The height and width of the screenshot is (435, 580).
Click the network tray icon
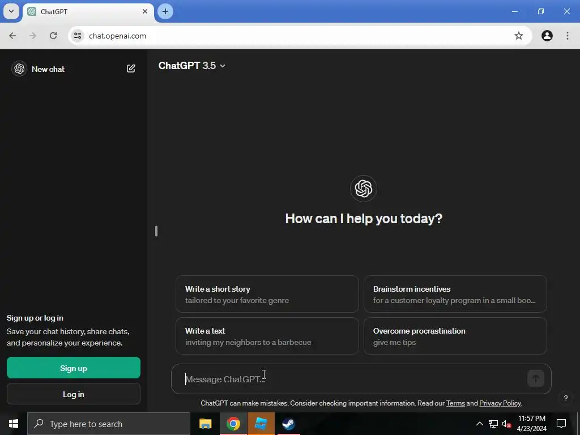coord(493,424)
